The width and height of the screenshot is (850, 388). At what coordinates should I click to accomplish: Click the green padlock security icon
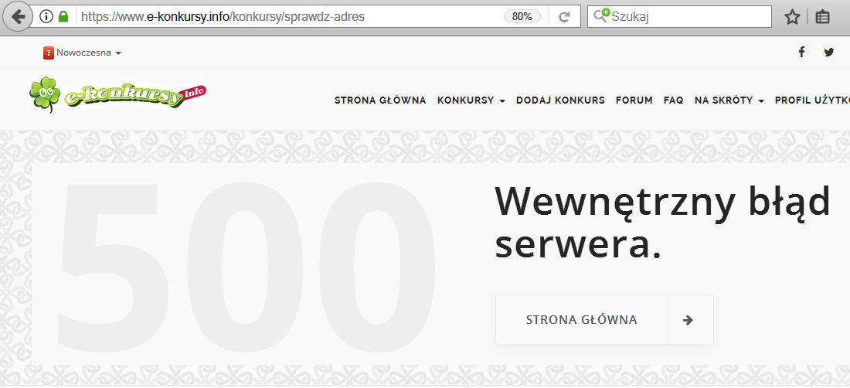[x=63, y=16]
